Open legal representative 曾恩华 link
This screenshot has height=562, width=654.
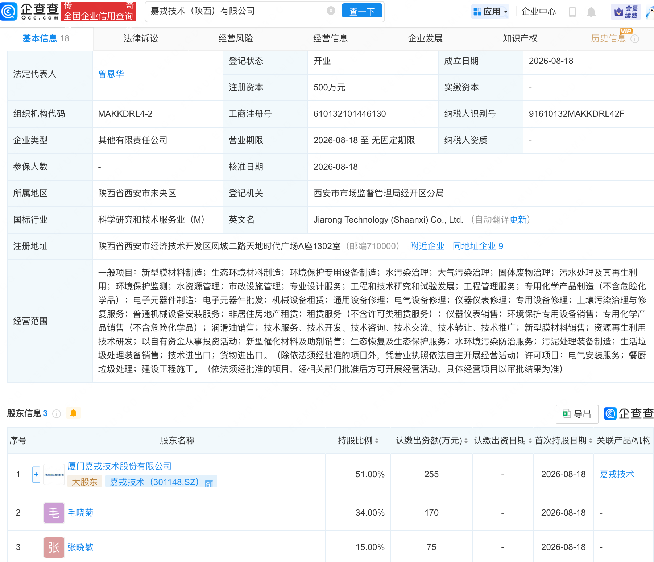pos(111,74)
